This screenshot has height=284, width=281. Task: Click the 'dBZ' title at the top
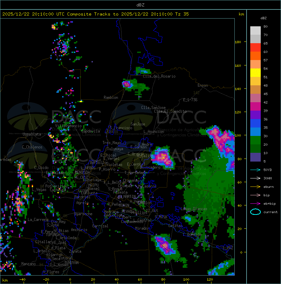[x=140, y=5]
